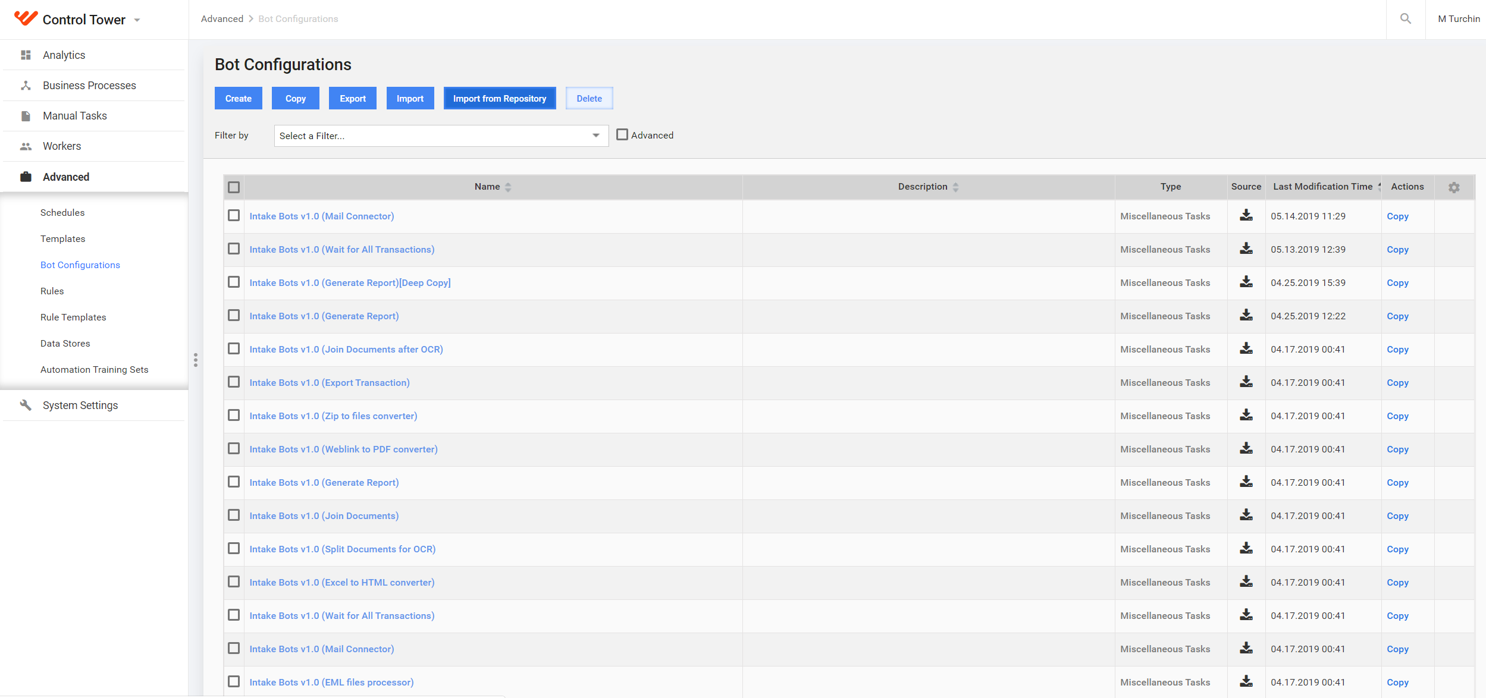1486x698 pixels.
Task: Click Copy action for Split Documents for OCR
Action: pyautogui.click(x=1397, y=549)
